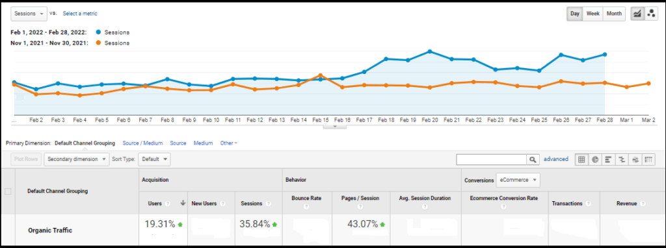Click into table search field
The height and width of the screenshot is (248, 666).
click(492, 160)
